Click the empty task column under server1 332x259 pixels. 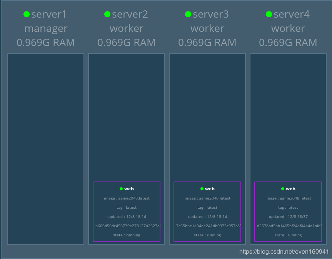(x=46, y=149)
